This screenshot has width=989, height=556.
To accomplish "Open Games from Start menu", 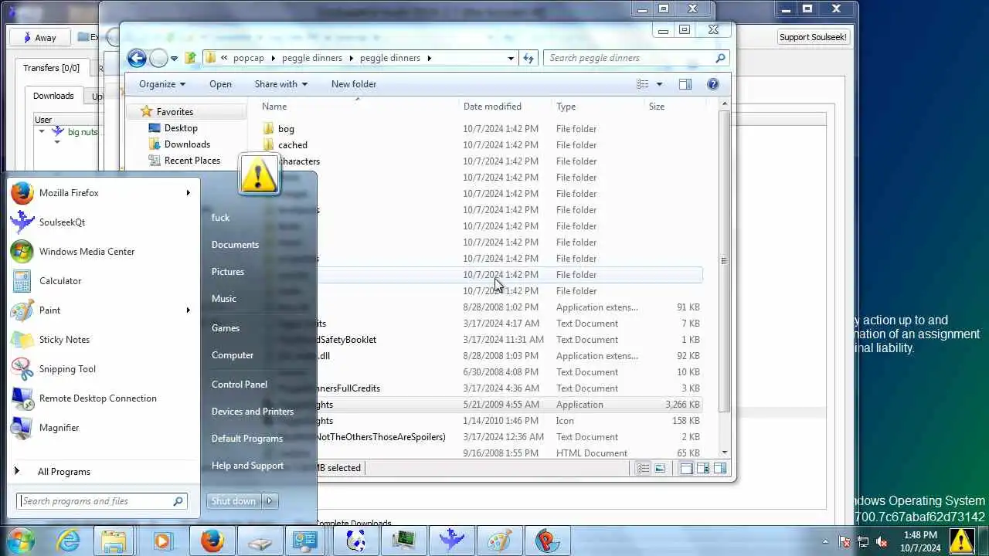I will tap(226, 328).
